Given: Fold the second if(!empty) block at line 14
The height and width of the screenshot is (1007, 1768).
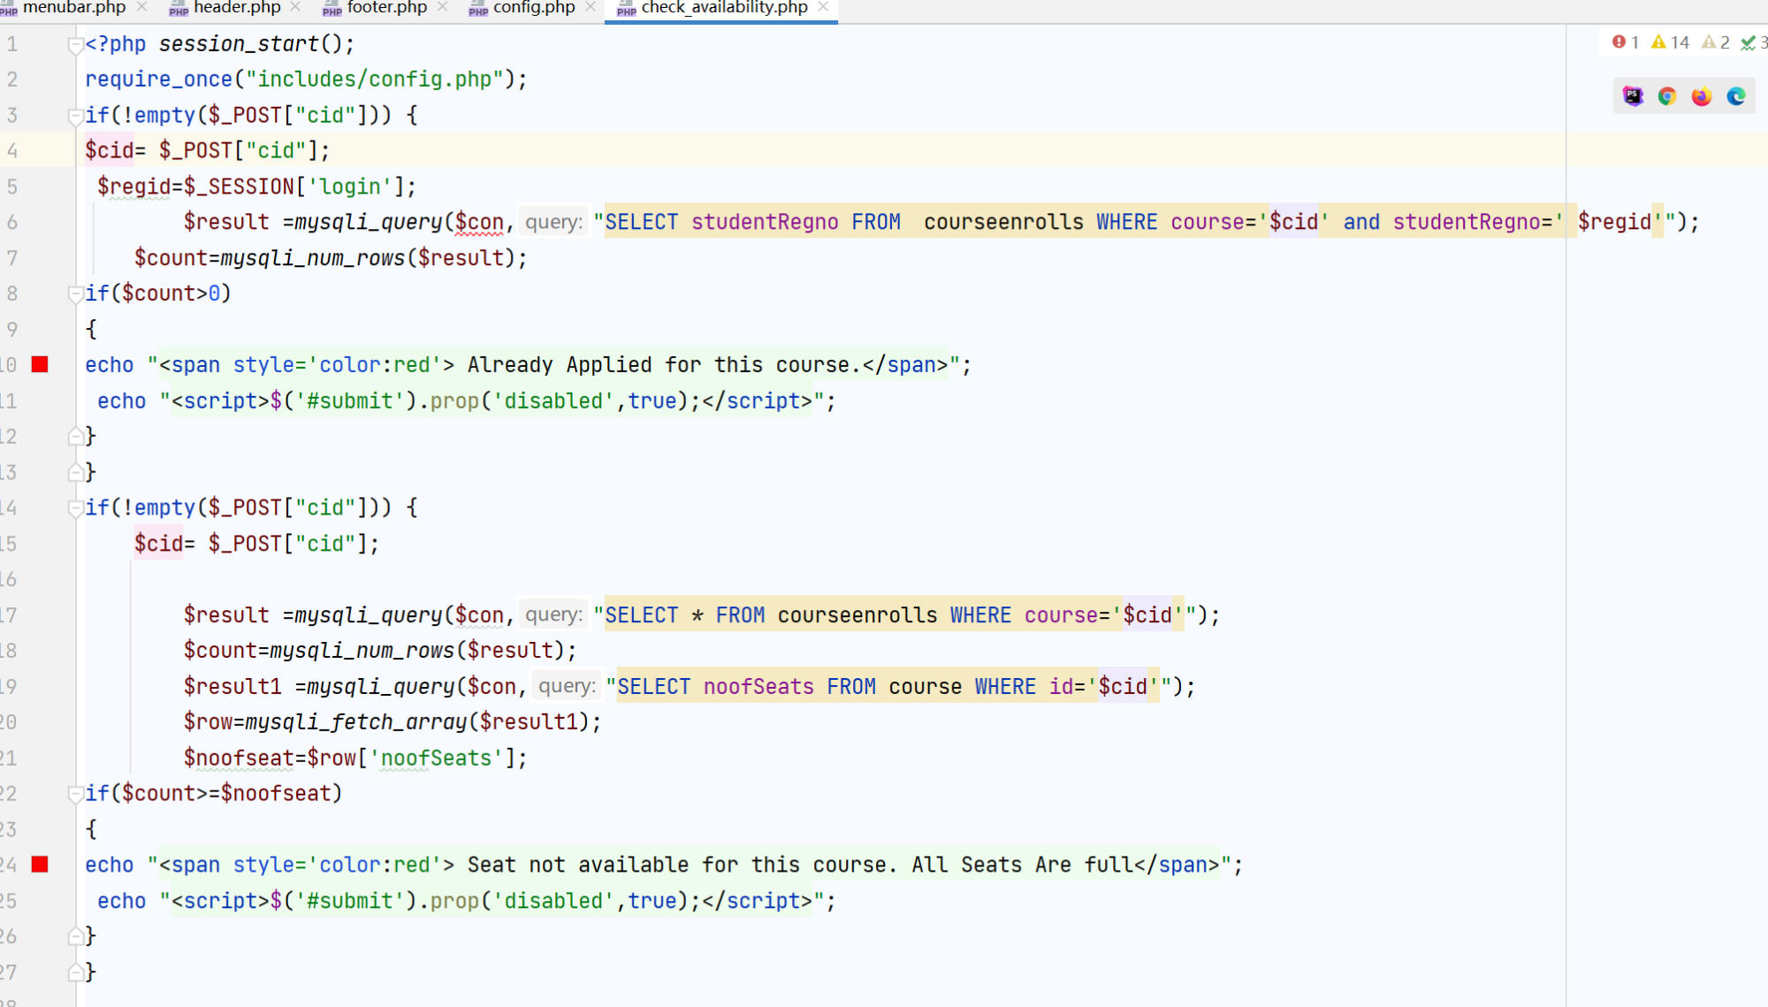Looking at the screenshot, I should click(x=75, y=508).
